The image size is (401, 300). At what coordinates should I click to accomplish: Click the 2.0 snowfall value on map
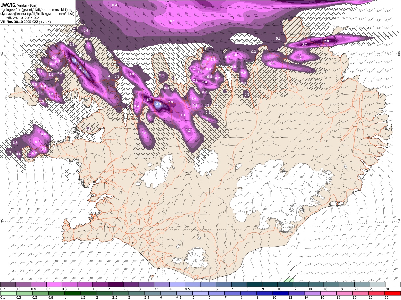pos(170,102)
